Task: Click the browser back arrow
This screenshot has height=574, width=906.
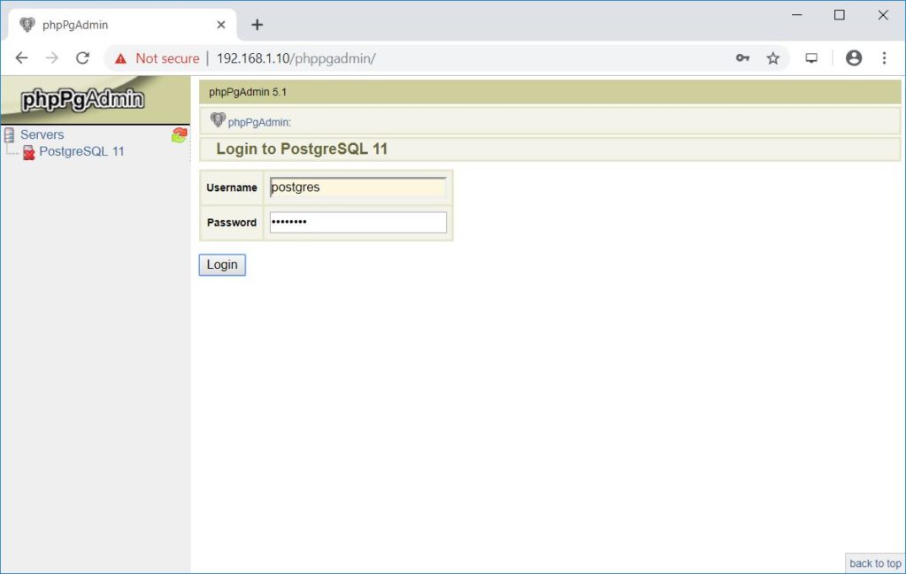Action: [x=21, y=57]
